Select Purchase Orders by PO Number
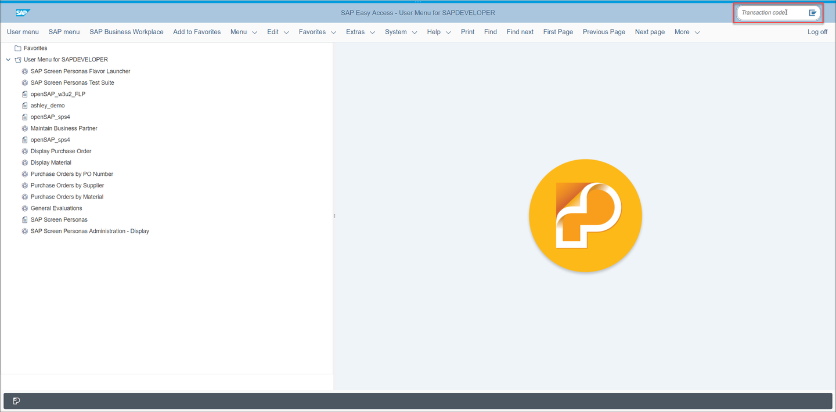This screenshot has height=412, width=836. pyautogui.click(x=72, y=174)
